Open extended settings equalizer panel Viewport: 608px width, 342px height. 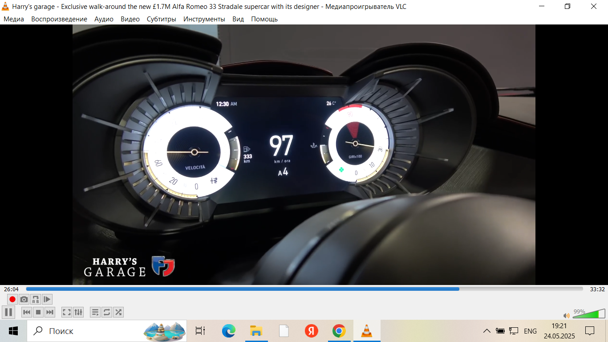[x=78, y=312]
